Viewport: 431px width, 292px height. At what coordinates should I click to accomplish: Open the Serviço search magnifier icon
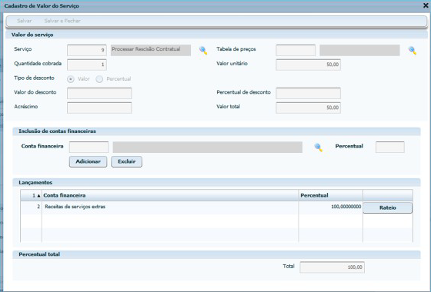[x=203, y=51]
